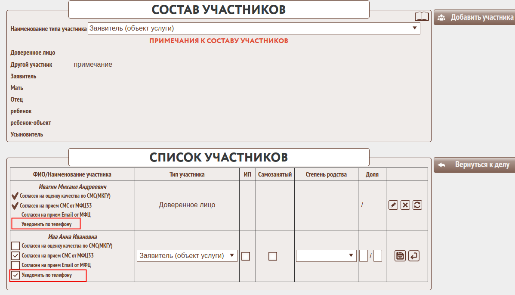The image size is (515, 295).
Task: Uncheck Согласен на прием СМС for Ива
Action: 15,256
